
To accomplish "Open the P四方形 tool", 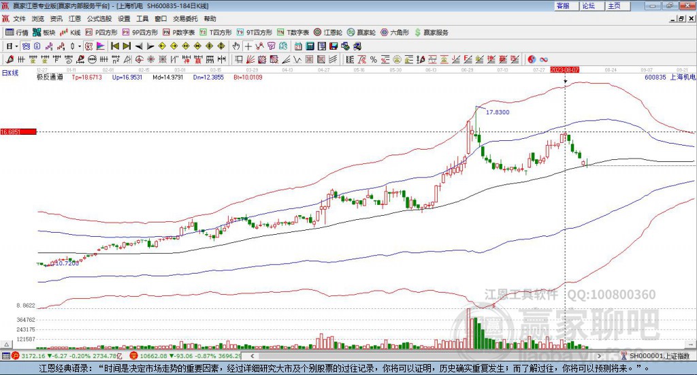I will [101, 33].
